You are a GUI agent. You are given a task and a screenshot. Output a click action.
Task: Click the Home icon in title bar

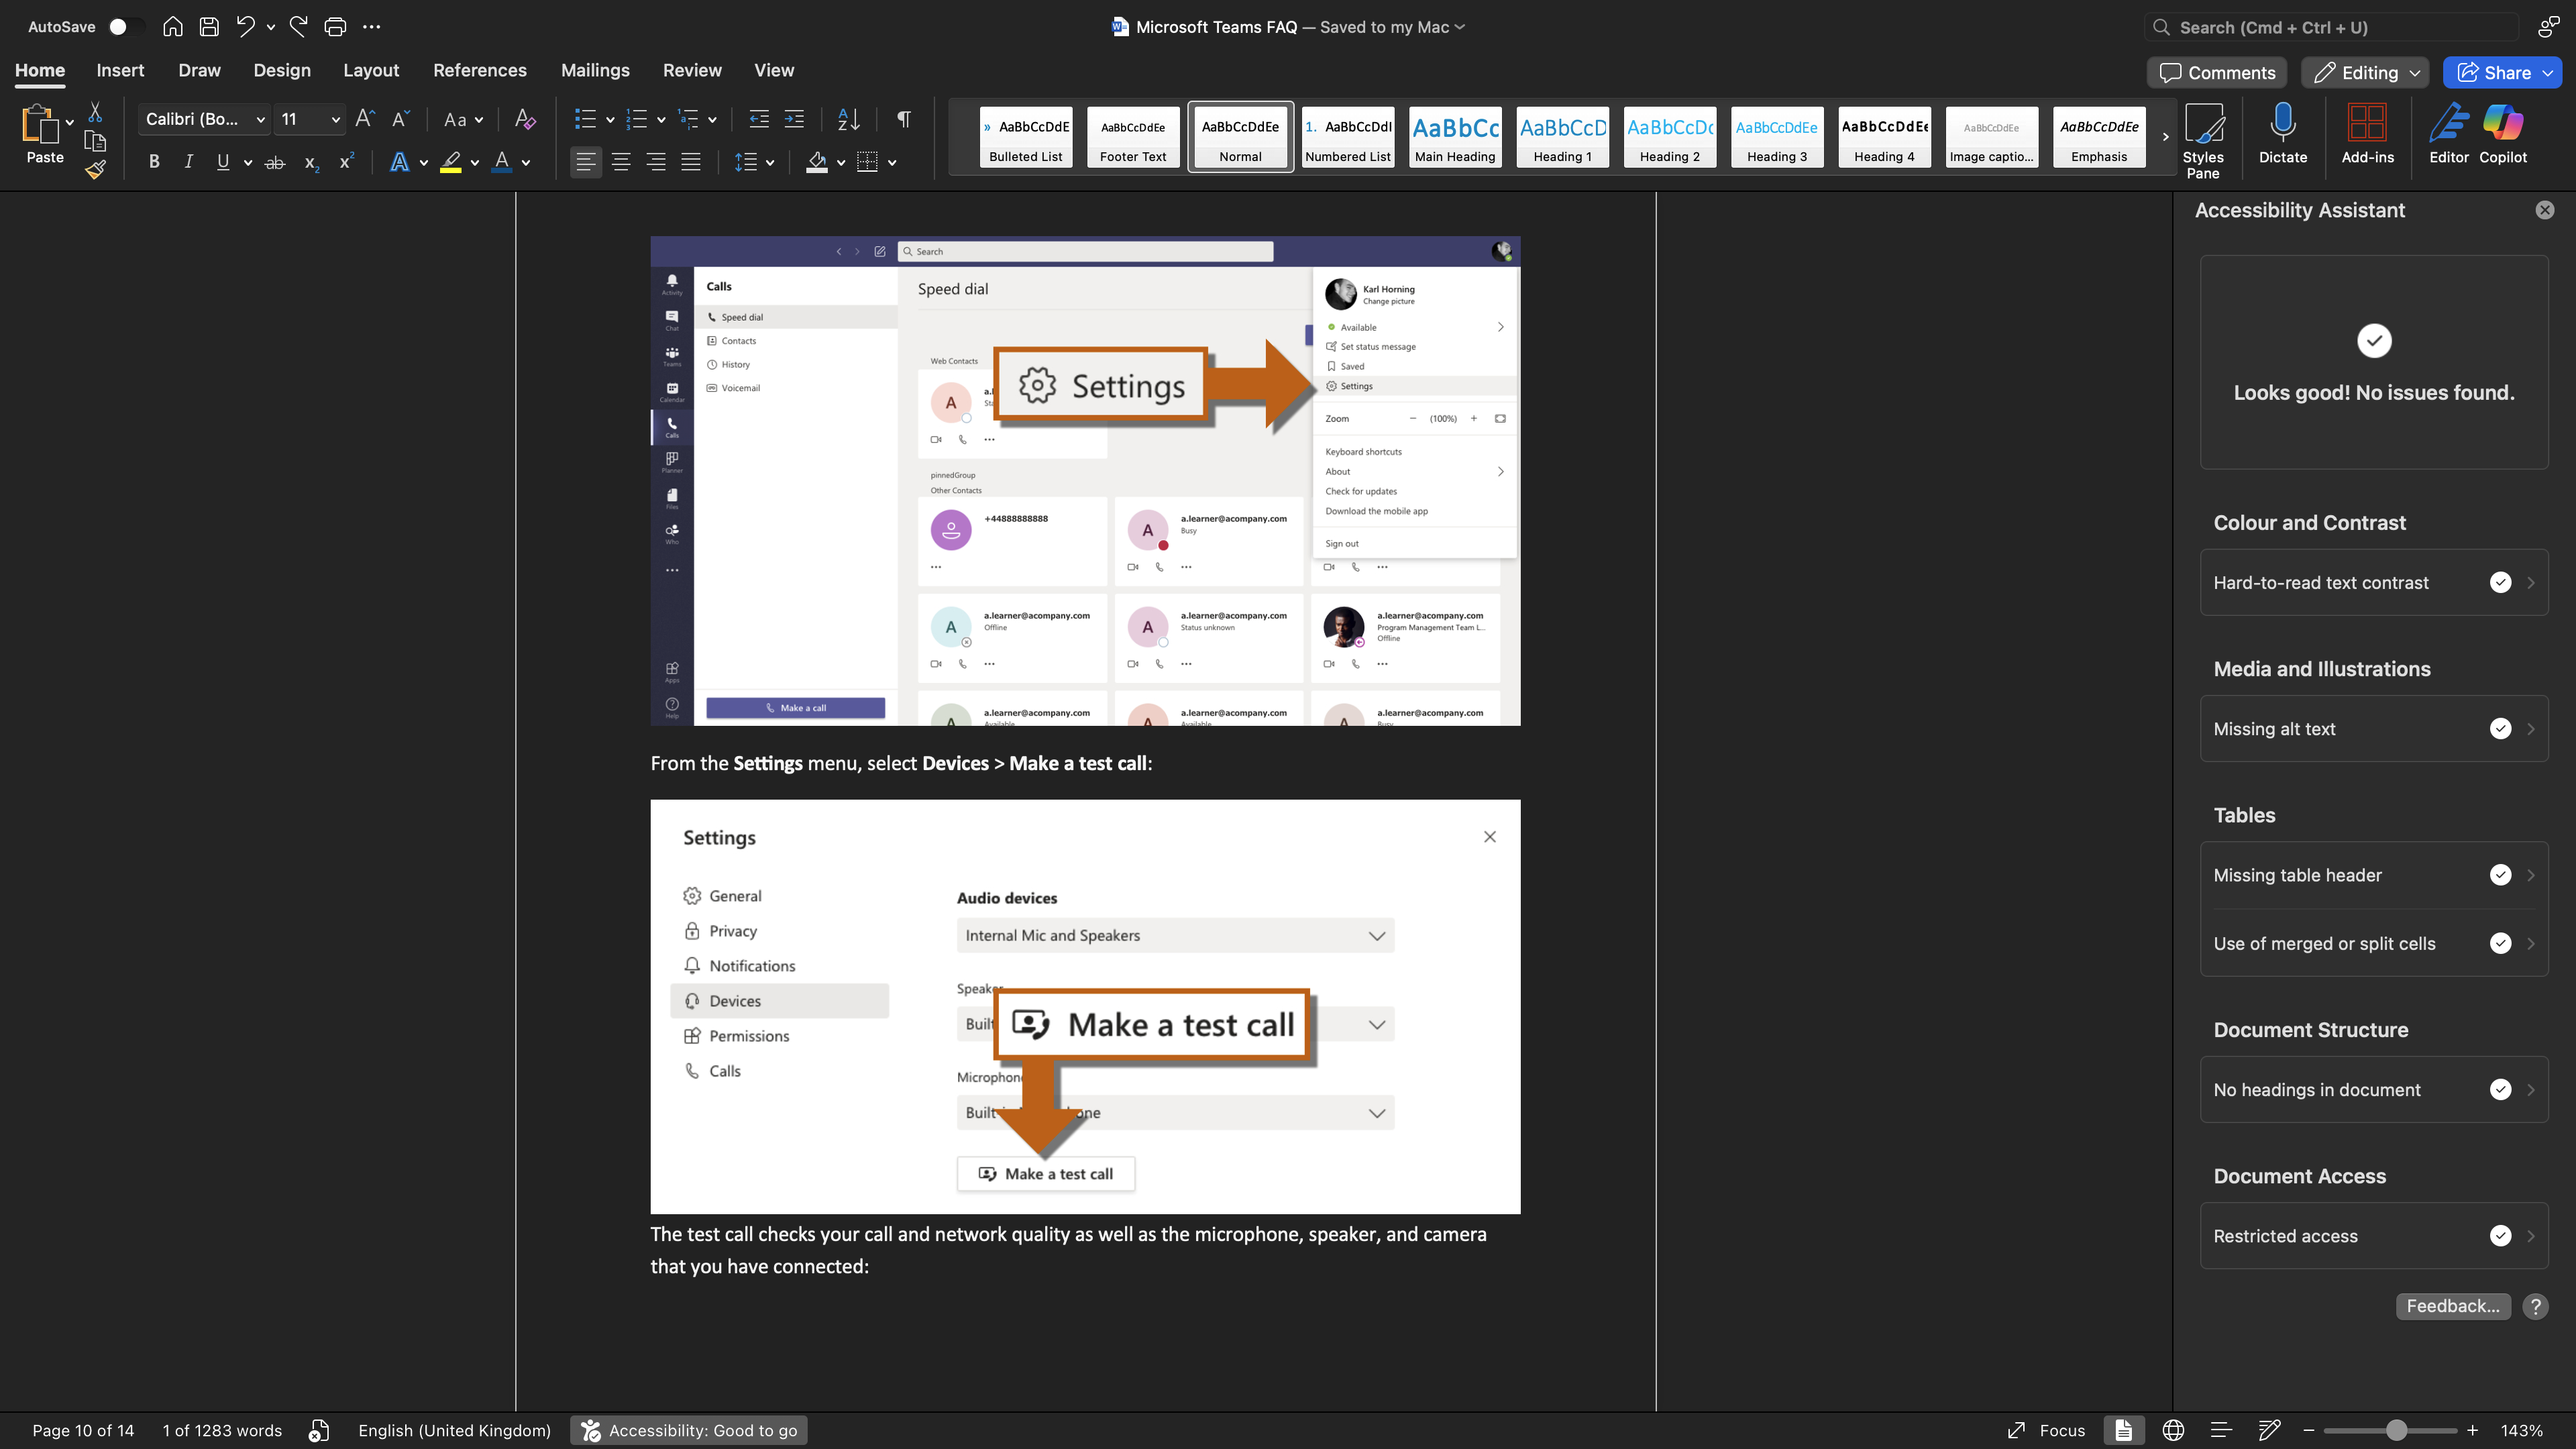pos(172,27)
